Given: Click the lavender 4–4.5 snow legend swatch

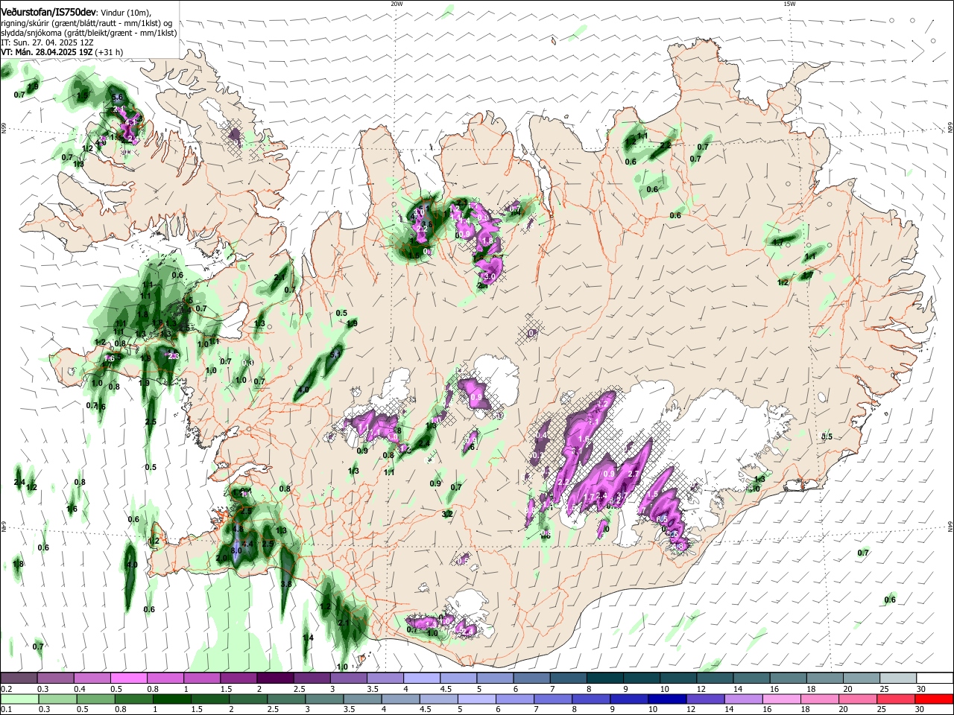Looking at the screenshot, I should coord(422,679).
